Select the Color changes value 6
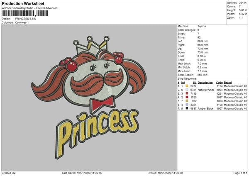Image resolution: width=249 pixels, height=176 pixels. pyautogui.click(x=198, y=30)
